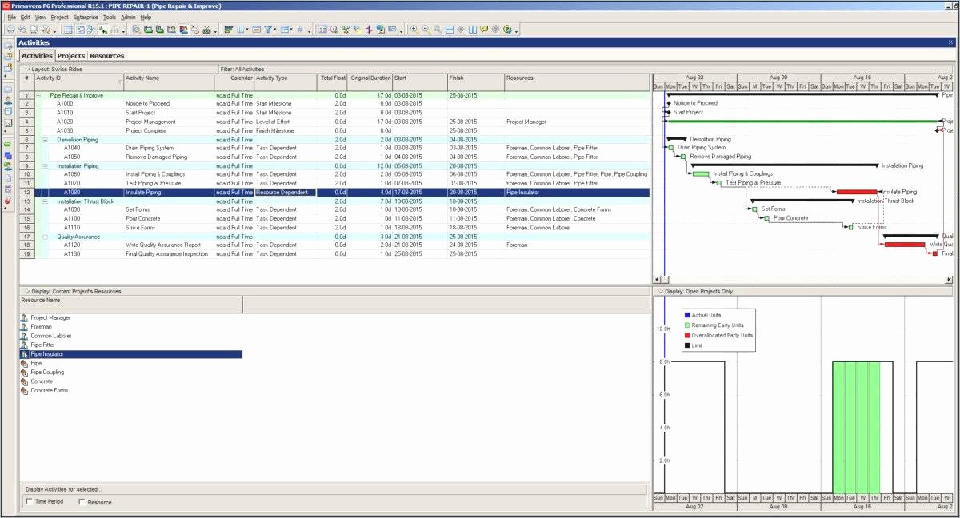Click the Pipe Coupling material resource icon

coord(24,373)
